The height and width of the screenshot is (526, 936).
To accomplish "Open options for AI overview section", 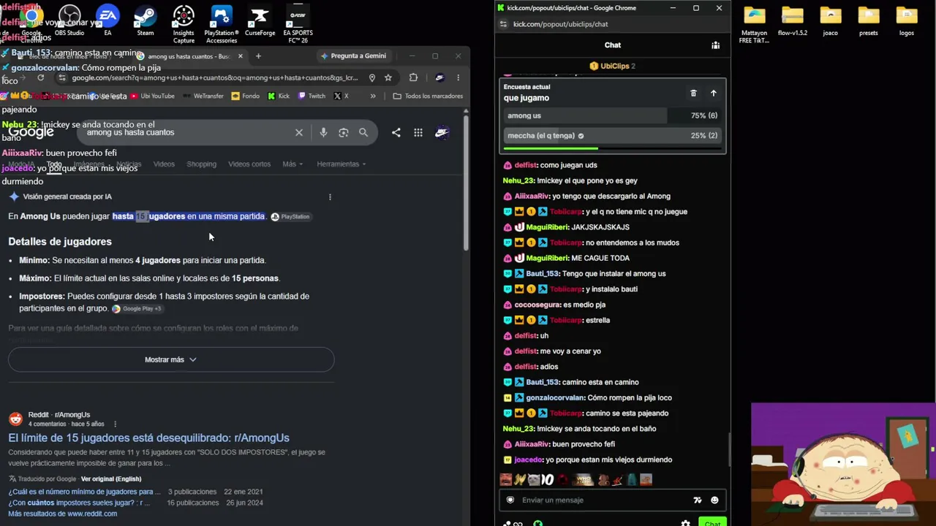I will (x=330, y=197).
